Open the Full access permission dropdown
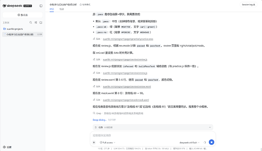The height and width of the screenshot is (151, 262). [x=107, y=143]
